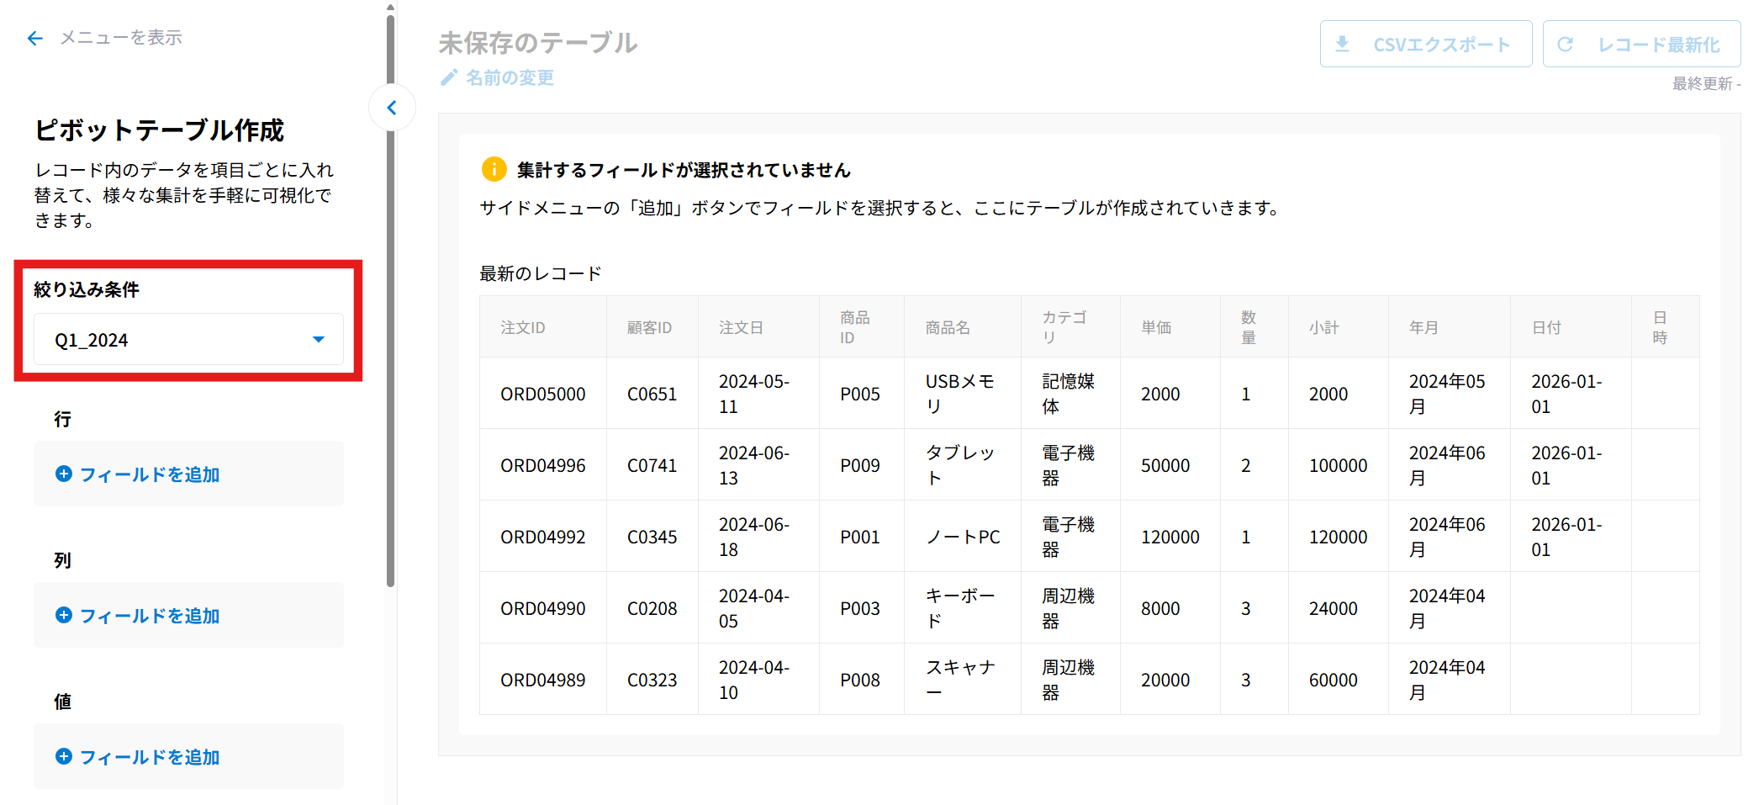
Task: Click the plus icon under 行 section
Action: click(63, 474)
